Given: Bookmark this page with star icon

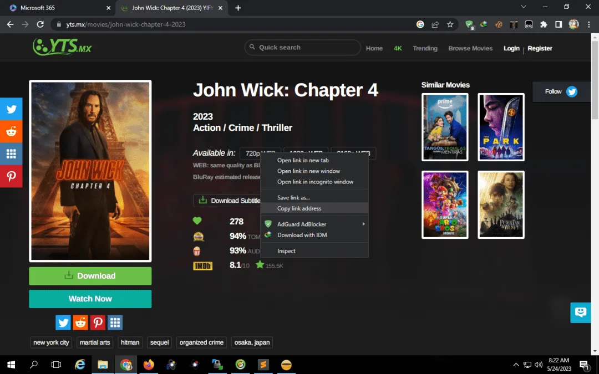Looking at the screenshot, I should pyautogui.click(x=450, y=24).
